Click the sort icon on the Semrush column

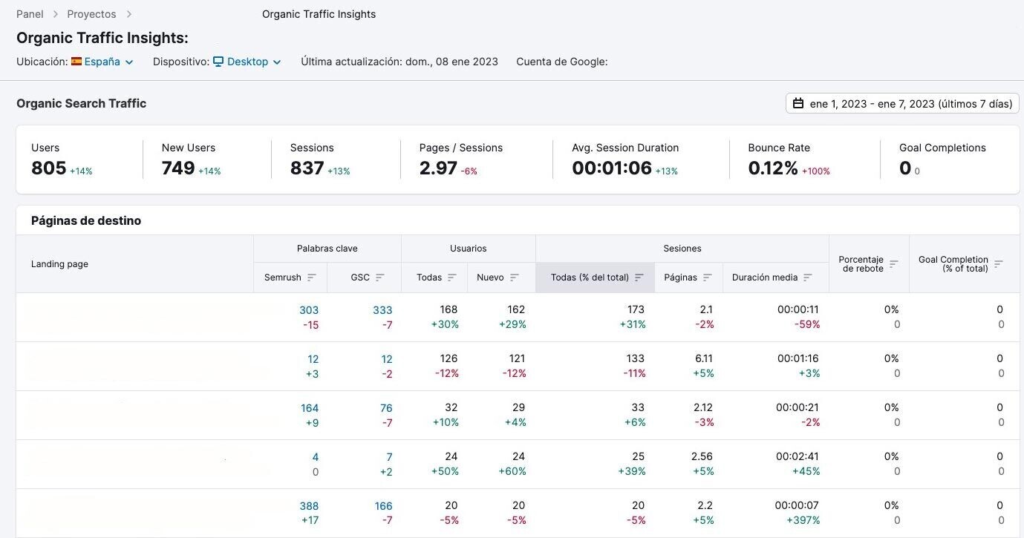click(x=312, y=277)
